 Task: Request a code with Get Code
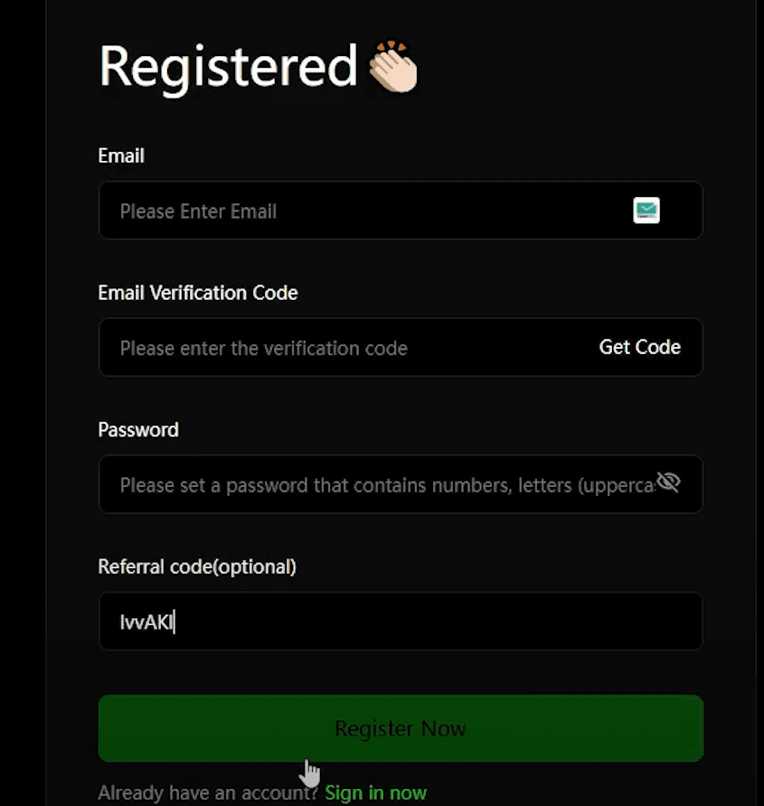tap(639, 348)
